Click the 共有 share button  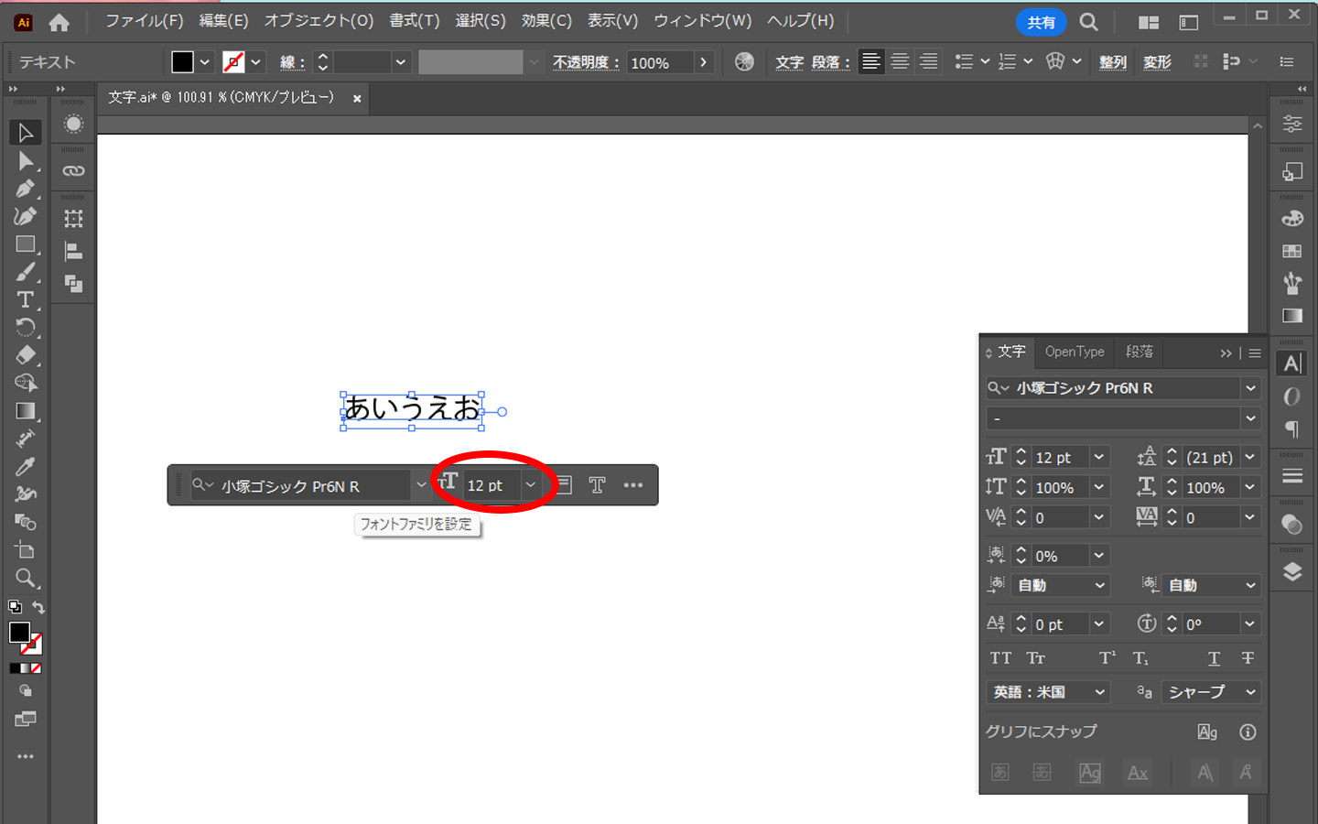[x=1041, y=22]
